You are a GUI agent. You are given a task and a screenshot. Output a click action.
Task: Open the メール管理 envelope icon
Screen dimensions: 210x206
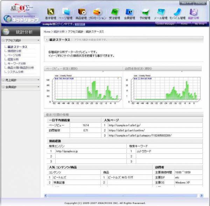tap(161, 12)
